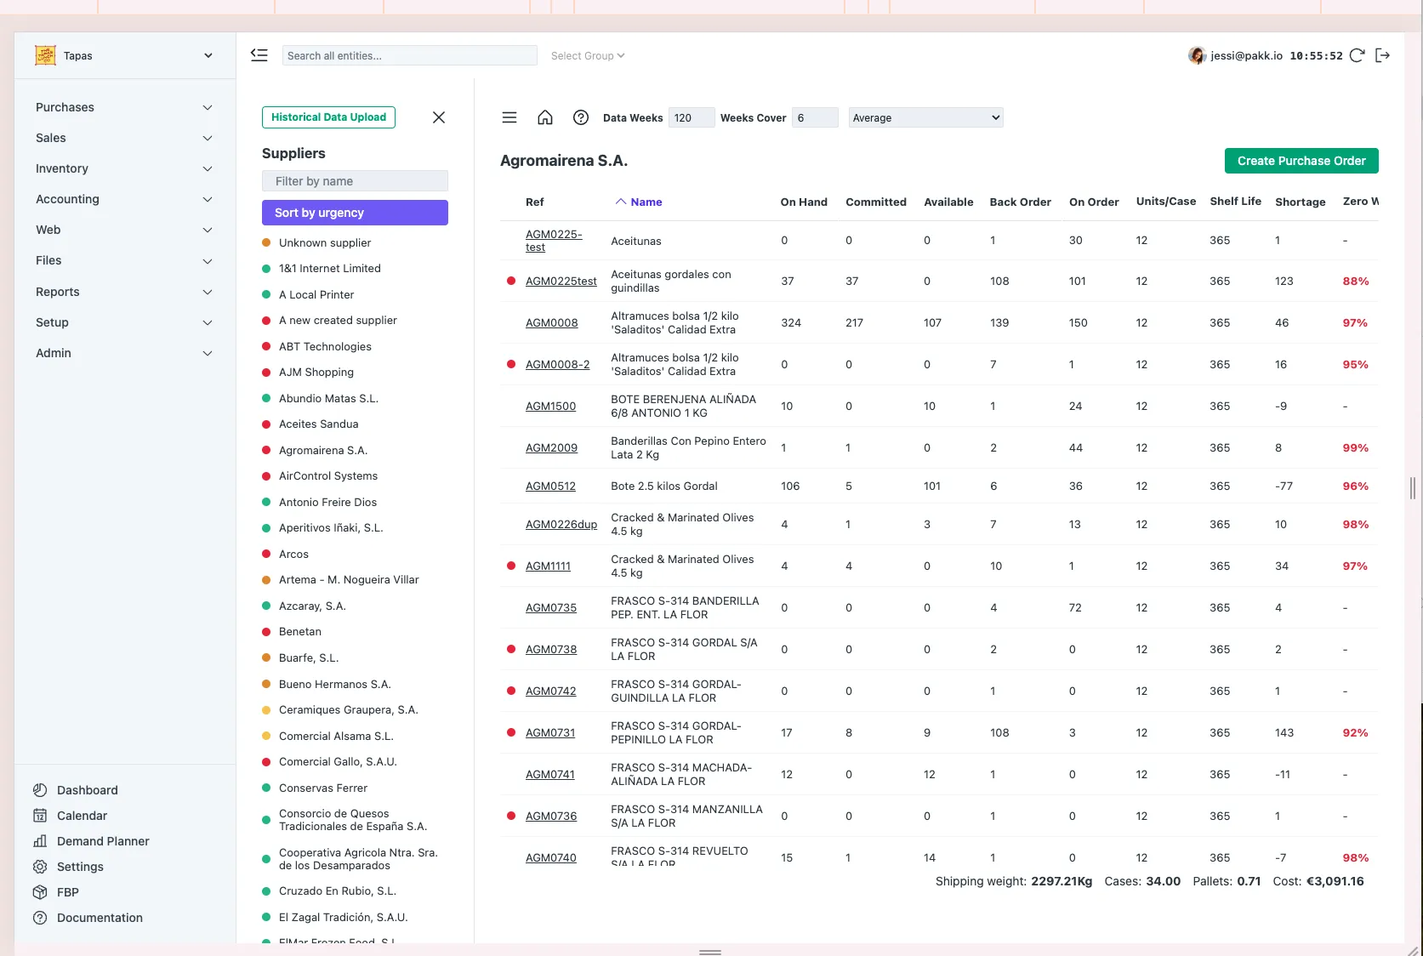Close the Suppliers panel with X

pyautogui.click(x=439, y=117)
